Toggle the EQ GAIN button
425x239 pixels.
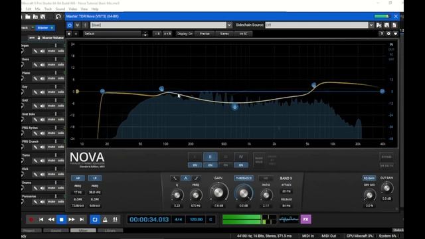369,178
